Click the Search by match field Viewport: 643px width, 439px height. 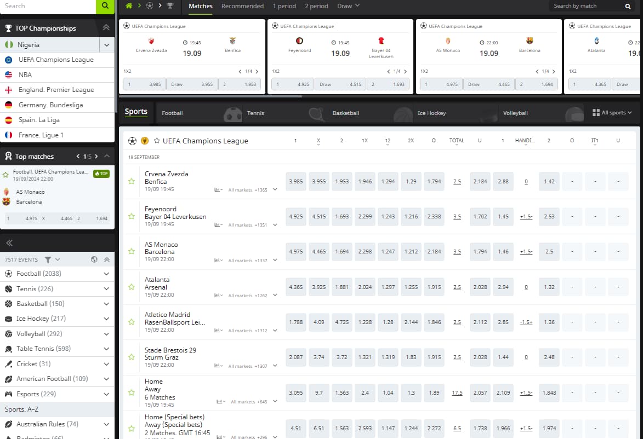tap(587, 6)
